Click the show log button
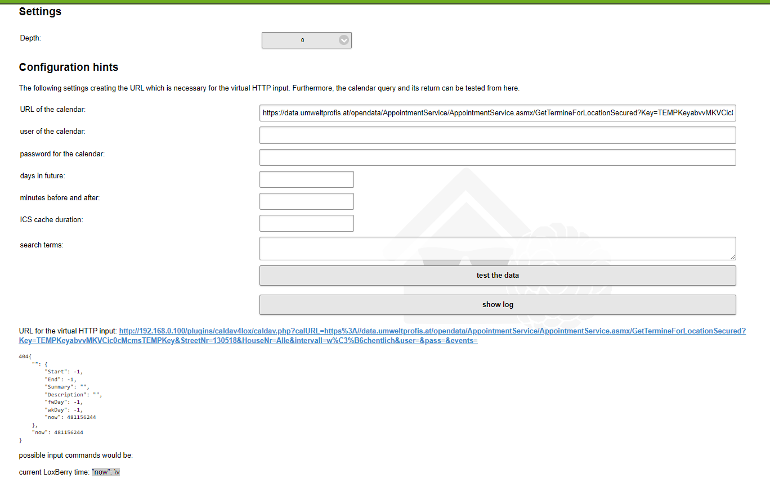 pyautogui.click(x=498, y=305)
